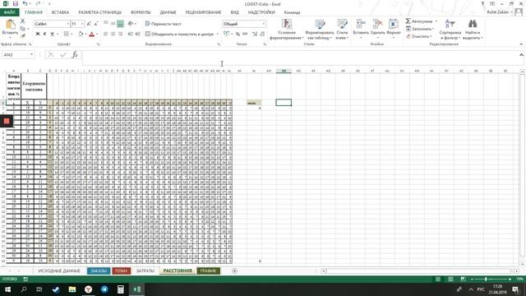Toggle bottom vertical alignment (highlighted)
This screenshot has height=296, width=526.
[121, 24]
